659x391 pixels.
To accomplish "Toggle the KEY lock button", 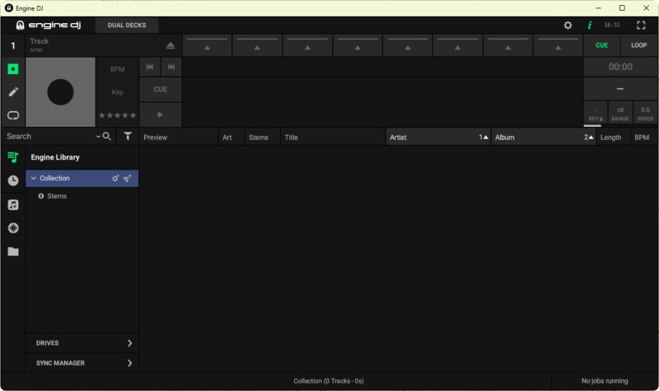I will tap(595, 114).
